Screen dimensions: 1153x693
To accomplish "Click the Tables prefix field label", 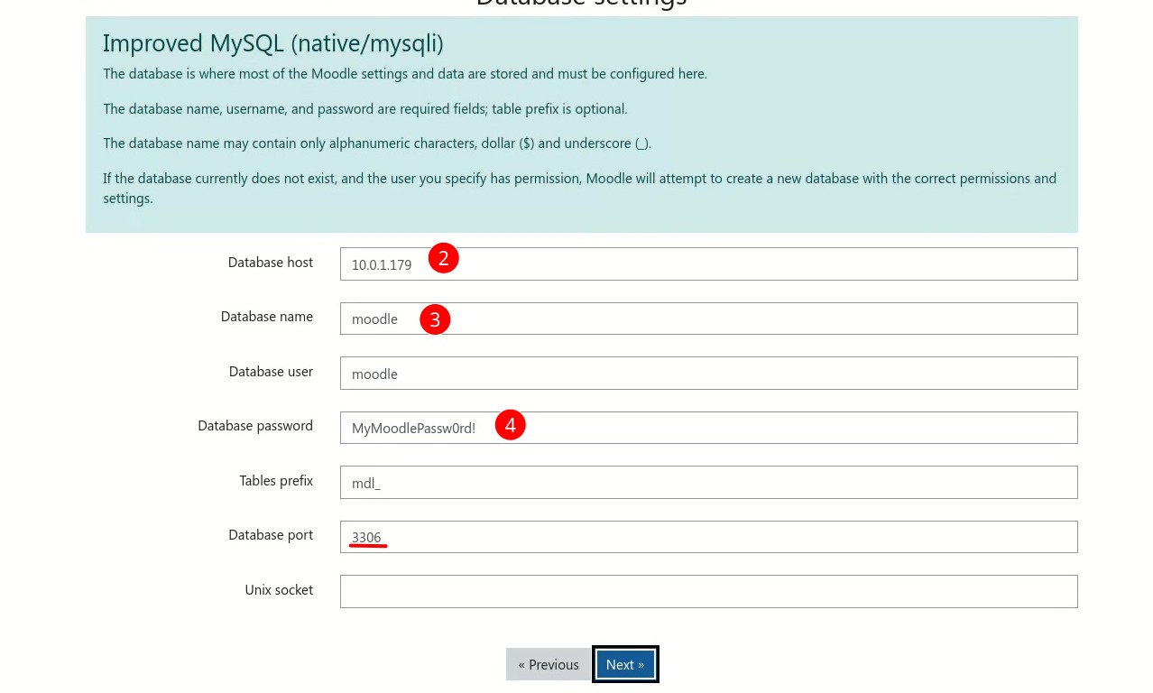I will tap(275, 480).
